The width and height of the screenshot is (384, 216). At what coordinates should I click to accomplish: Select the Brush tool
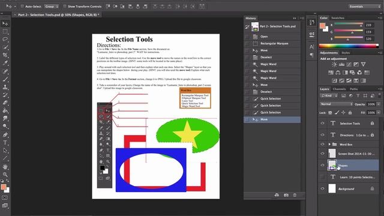5,79
